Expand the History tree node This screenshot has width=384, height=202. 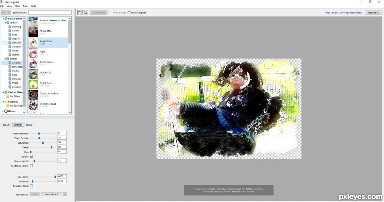coord(3,111)
